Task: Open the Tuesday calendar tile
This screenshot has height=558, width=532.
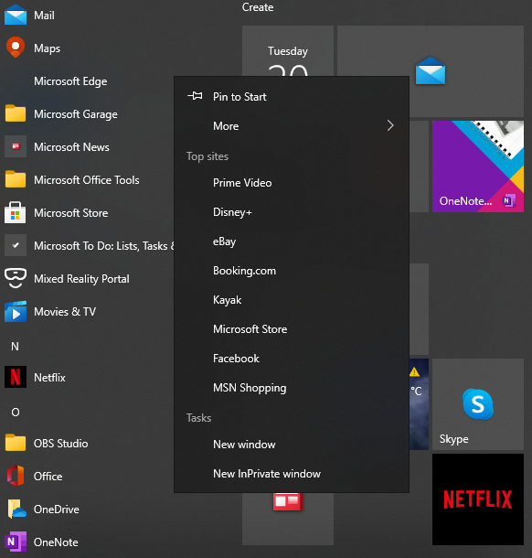Action: click(x=288, y=51)
